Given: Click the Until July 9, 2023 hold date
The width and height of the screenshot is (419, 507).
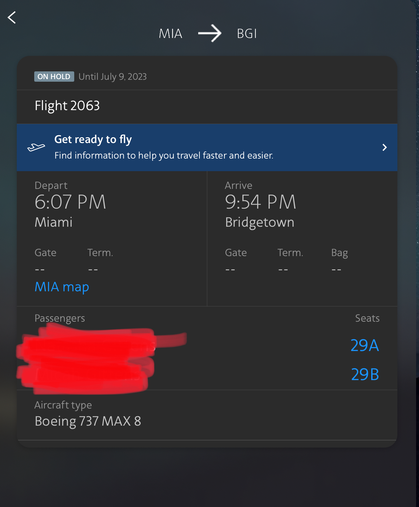Looking at the screenshot, I should tap(113, 77).
